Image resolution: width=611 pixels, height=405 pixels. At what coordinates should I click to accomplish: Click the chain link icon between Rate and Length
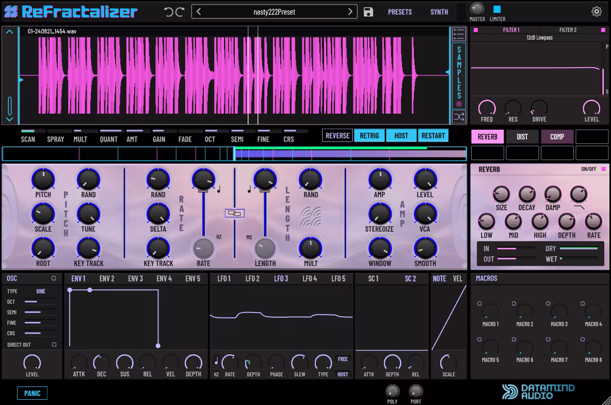(x=234, y=213)
